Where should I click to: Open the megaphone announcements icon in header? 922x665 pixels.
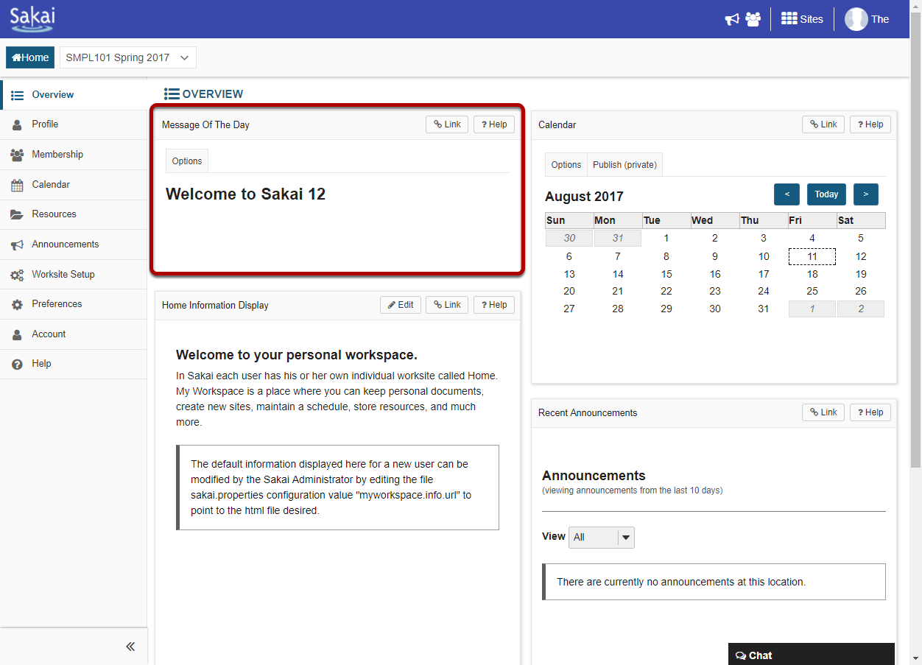[732, 19]
